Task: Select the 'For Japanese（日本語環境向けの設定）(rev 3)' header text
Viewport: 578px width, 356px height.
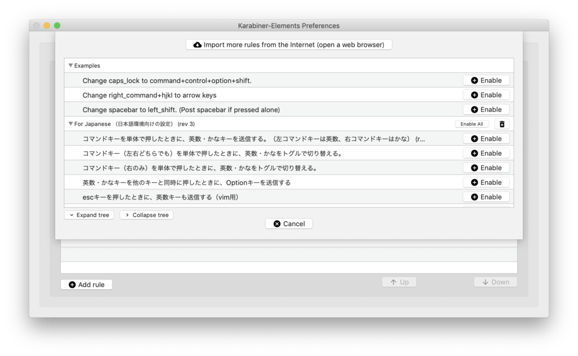Action: click(x=134, y=124)
